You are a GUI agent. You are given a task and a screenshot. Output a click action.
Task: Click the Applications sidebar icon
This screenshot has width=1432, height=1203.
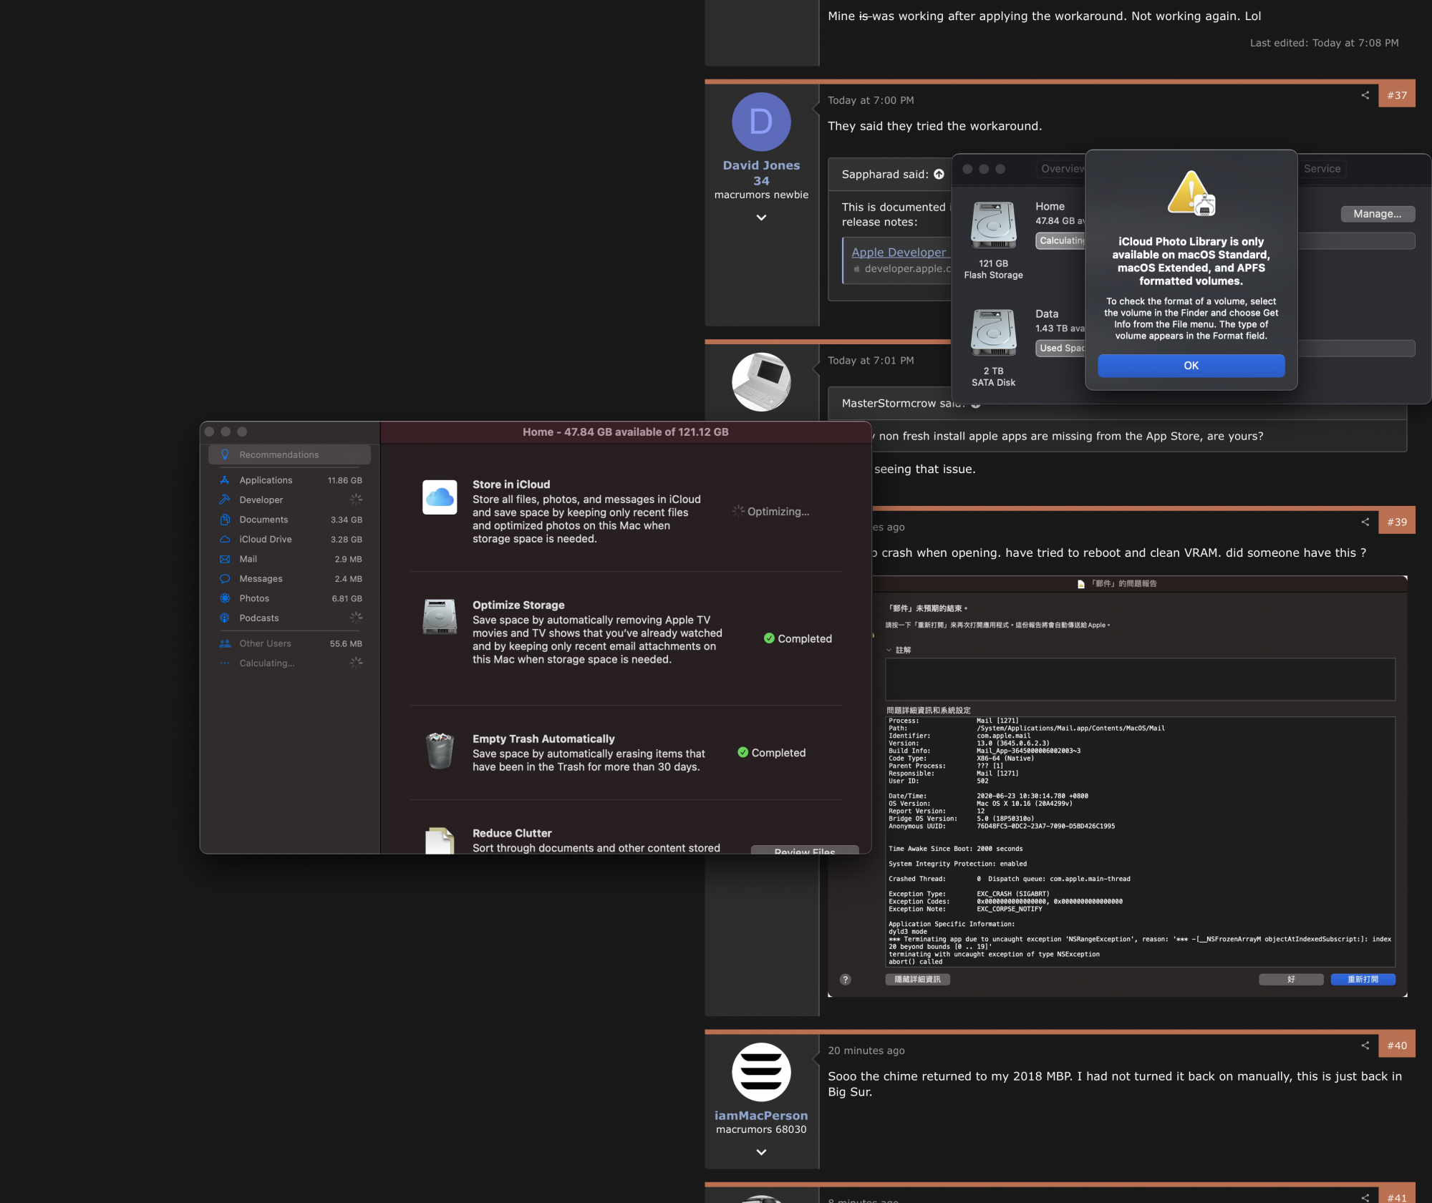pyautogui.click(x=225, y=480)
